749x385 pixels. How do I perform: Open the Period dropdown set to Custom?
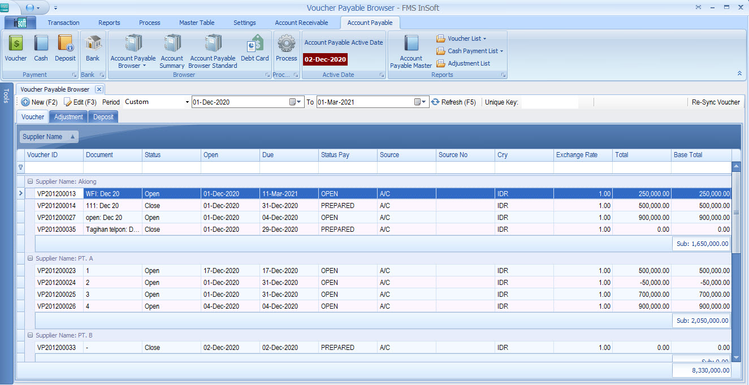[x=187, y=102]
